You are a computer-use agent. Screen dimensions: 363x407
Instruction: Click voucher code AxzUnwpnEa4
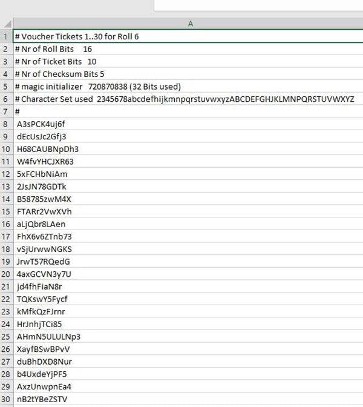coord(45,386)
